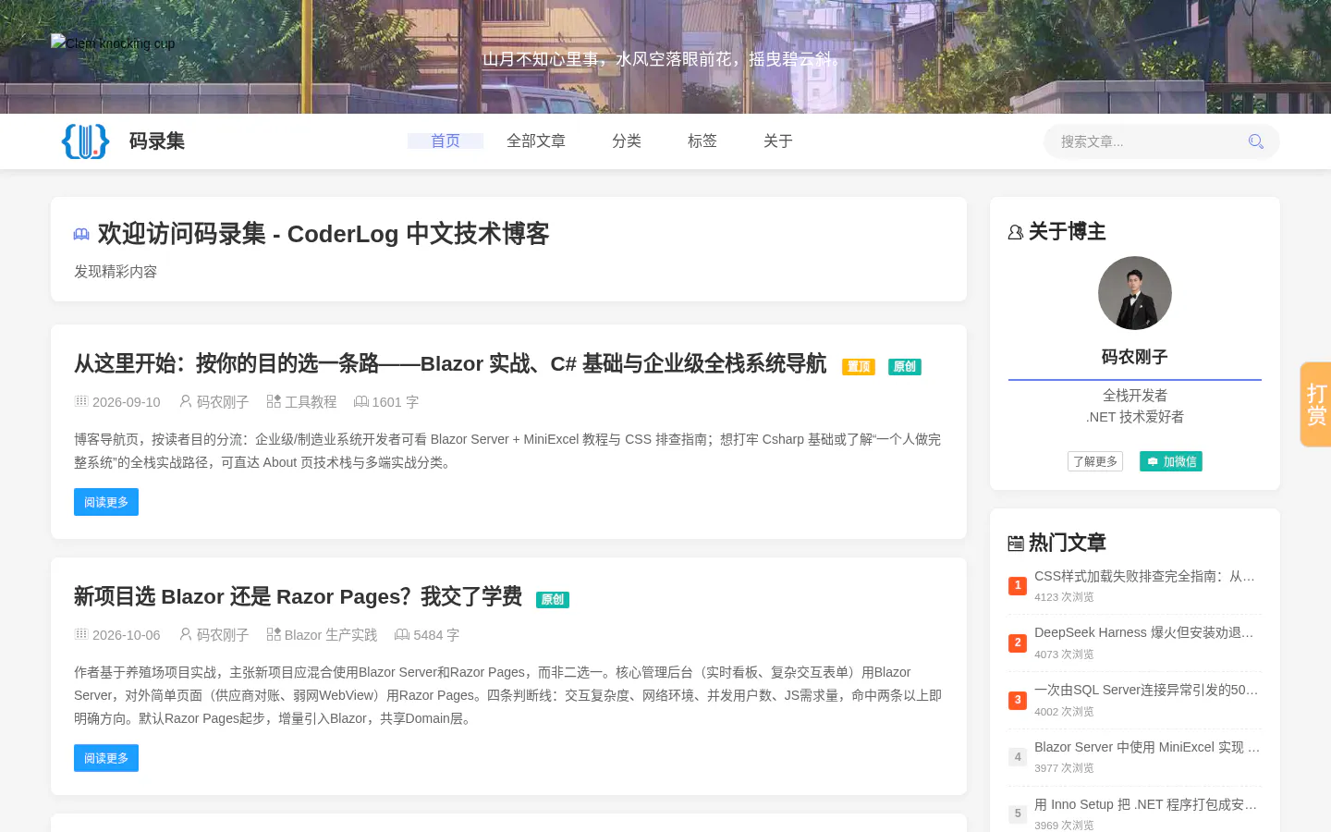Open hot article CSS样式加载失败排查完全指南
The width and height of the screenshot is (1331, 832).
(1144, 576)
